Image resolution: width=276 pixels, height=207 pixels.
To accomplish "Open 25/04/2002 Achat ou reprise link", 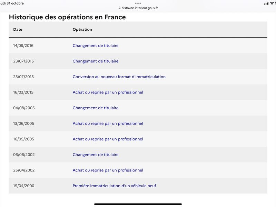I will coord(108,170).
